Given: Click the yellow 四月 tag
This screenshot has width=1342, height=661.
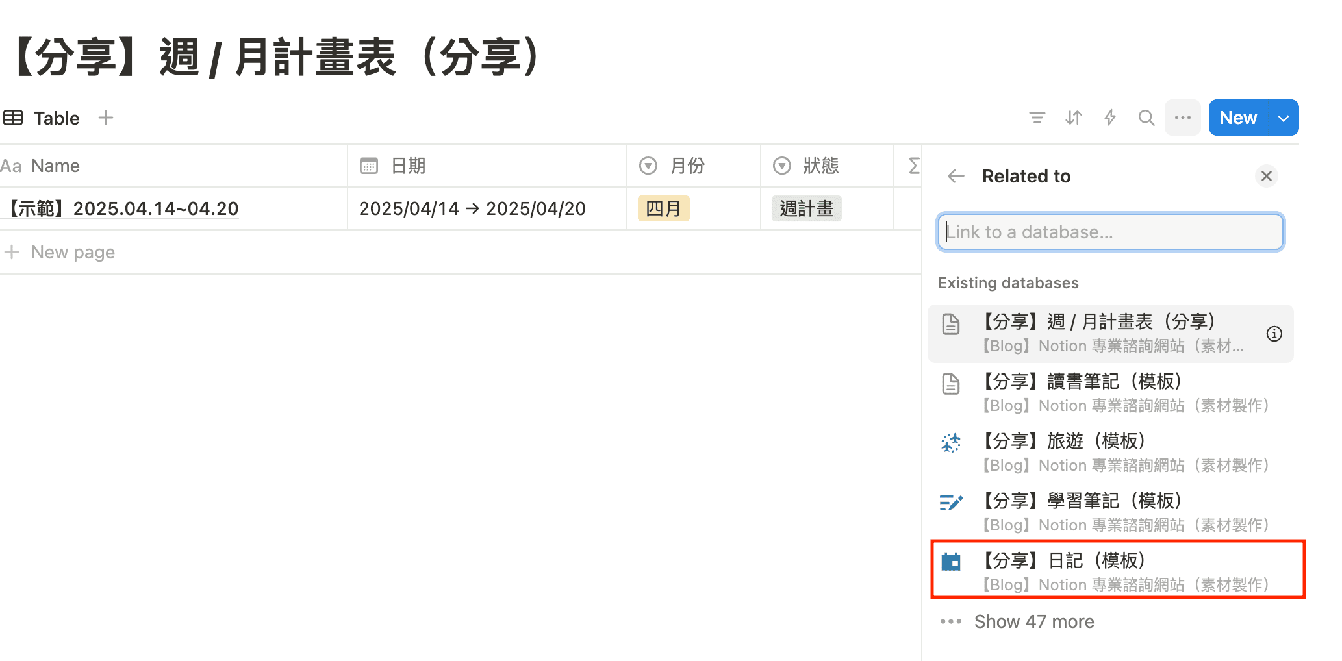Looking at the screenshot, I should [x=663, y=209].
